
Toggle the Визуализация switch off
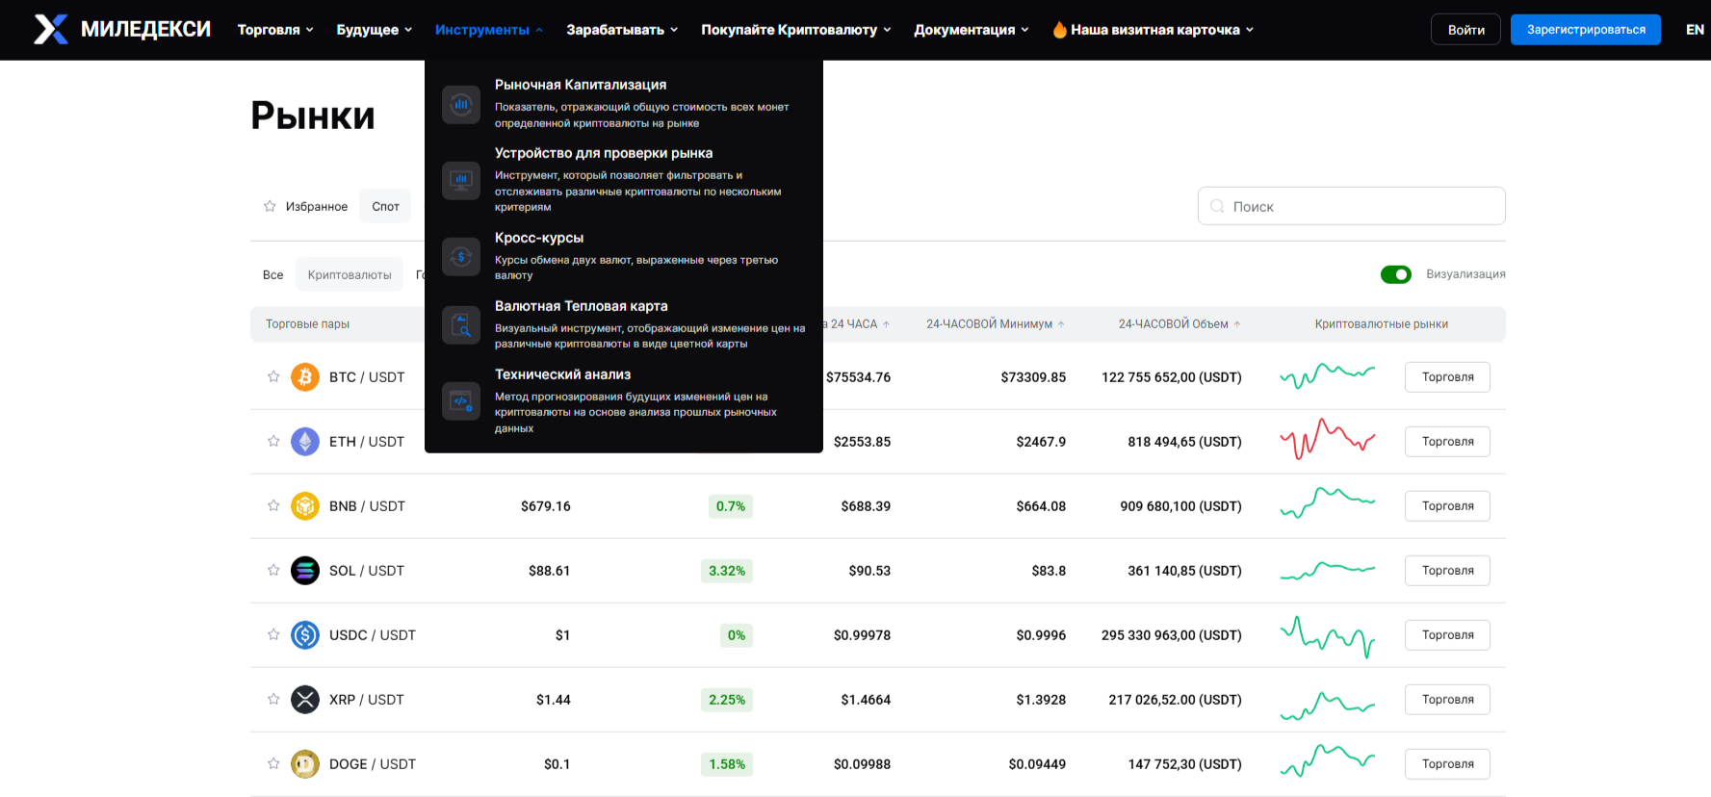click(1395, 274)
